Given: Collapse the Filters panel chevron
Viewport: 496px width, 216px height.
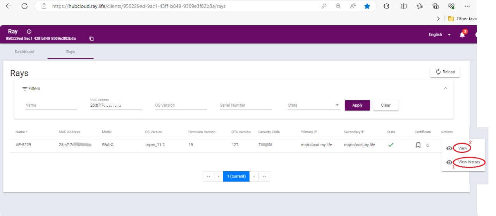Looking at the screenshot, I should pyautogui.click(x=445, y=88).
